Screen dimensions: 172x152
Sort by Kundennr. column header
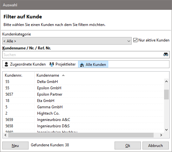14,75
